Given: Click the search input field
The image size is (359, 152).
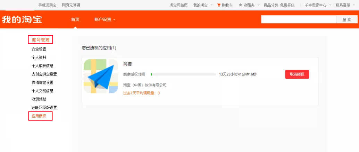Looking at the screenshot, I should point(298,20).
